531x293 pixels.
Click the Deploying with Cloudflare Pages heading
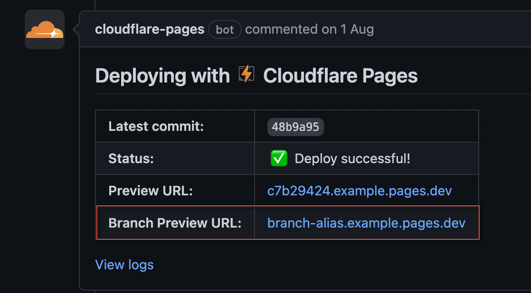[256, 75]
